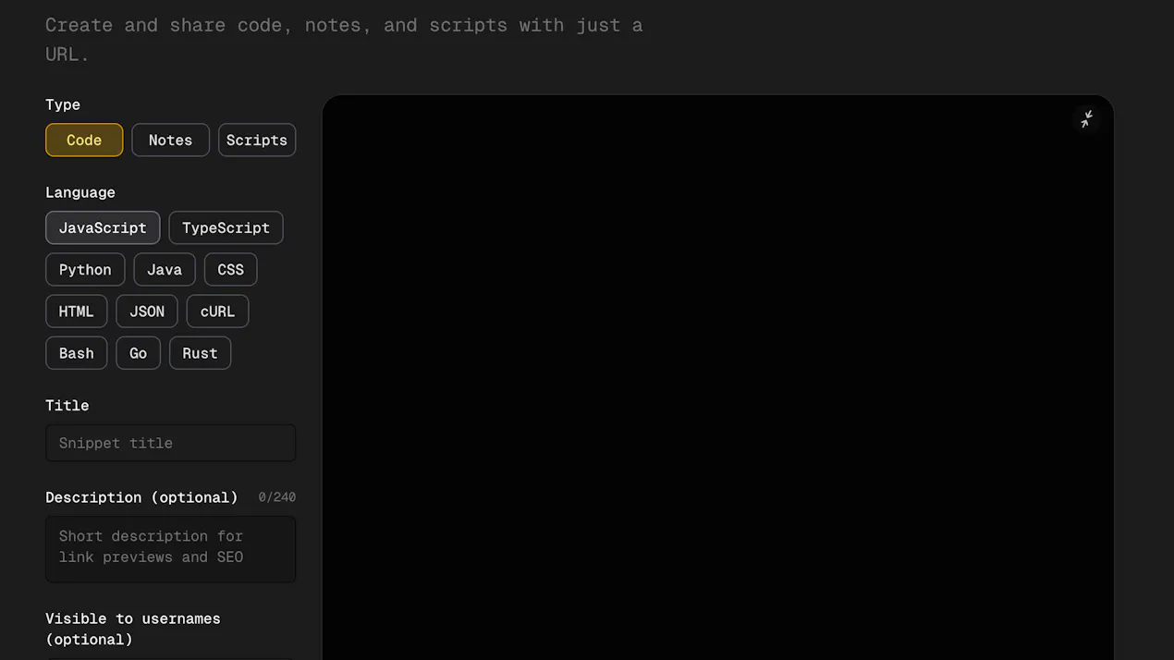This screenshot has height=660, width=1174.
Task: Collapse the fullscreen code editor icon
Action: [1087, 119]
